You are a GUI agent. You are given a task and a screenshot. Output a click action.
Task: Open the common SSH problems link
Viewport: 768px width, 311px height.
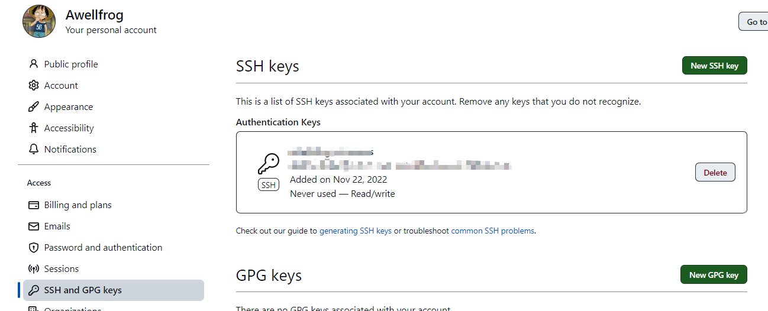click(493, 231)
